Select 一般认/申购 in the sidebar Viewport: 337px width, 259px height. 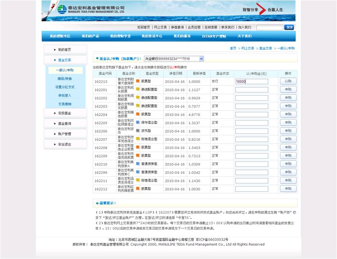click(x=65, y=70)
